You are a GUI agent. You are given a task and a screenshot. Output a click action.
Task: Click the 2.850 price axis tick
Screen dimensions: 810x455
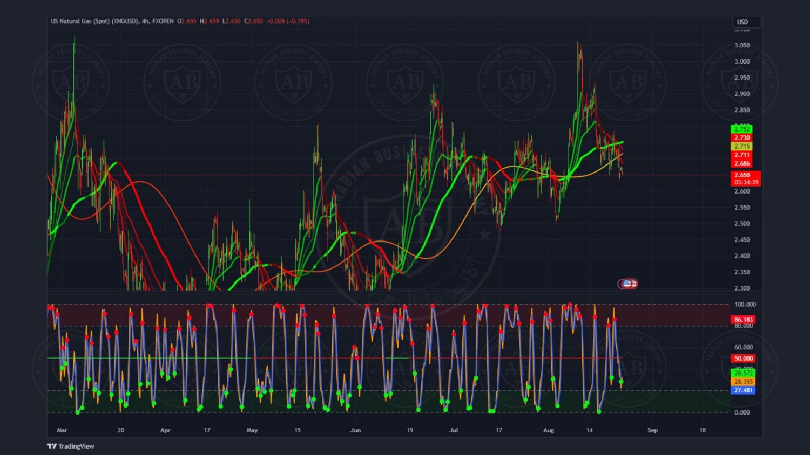(x=742, y=110)
